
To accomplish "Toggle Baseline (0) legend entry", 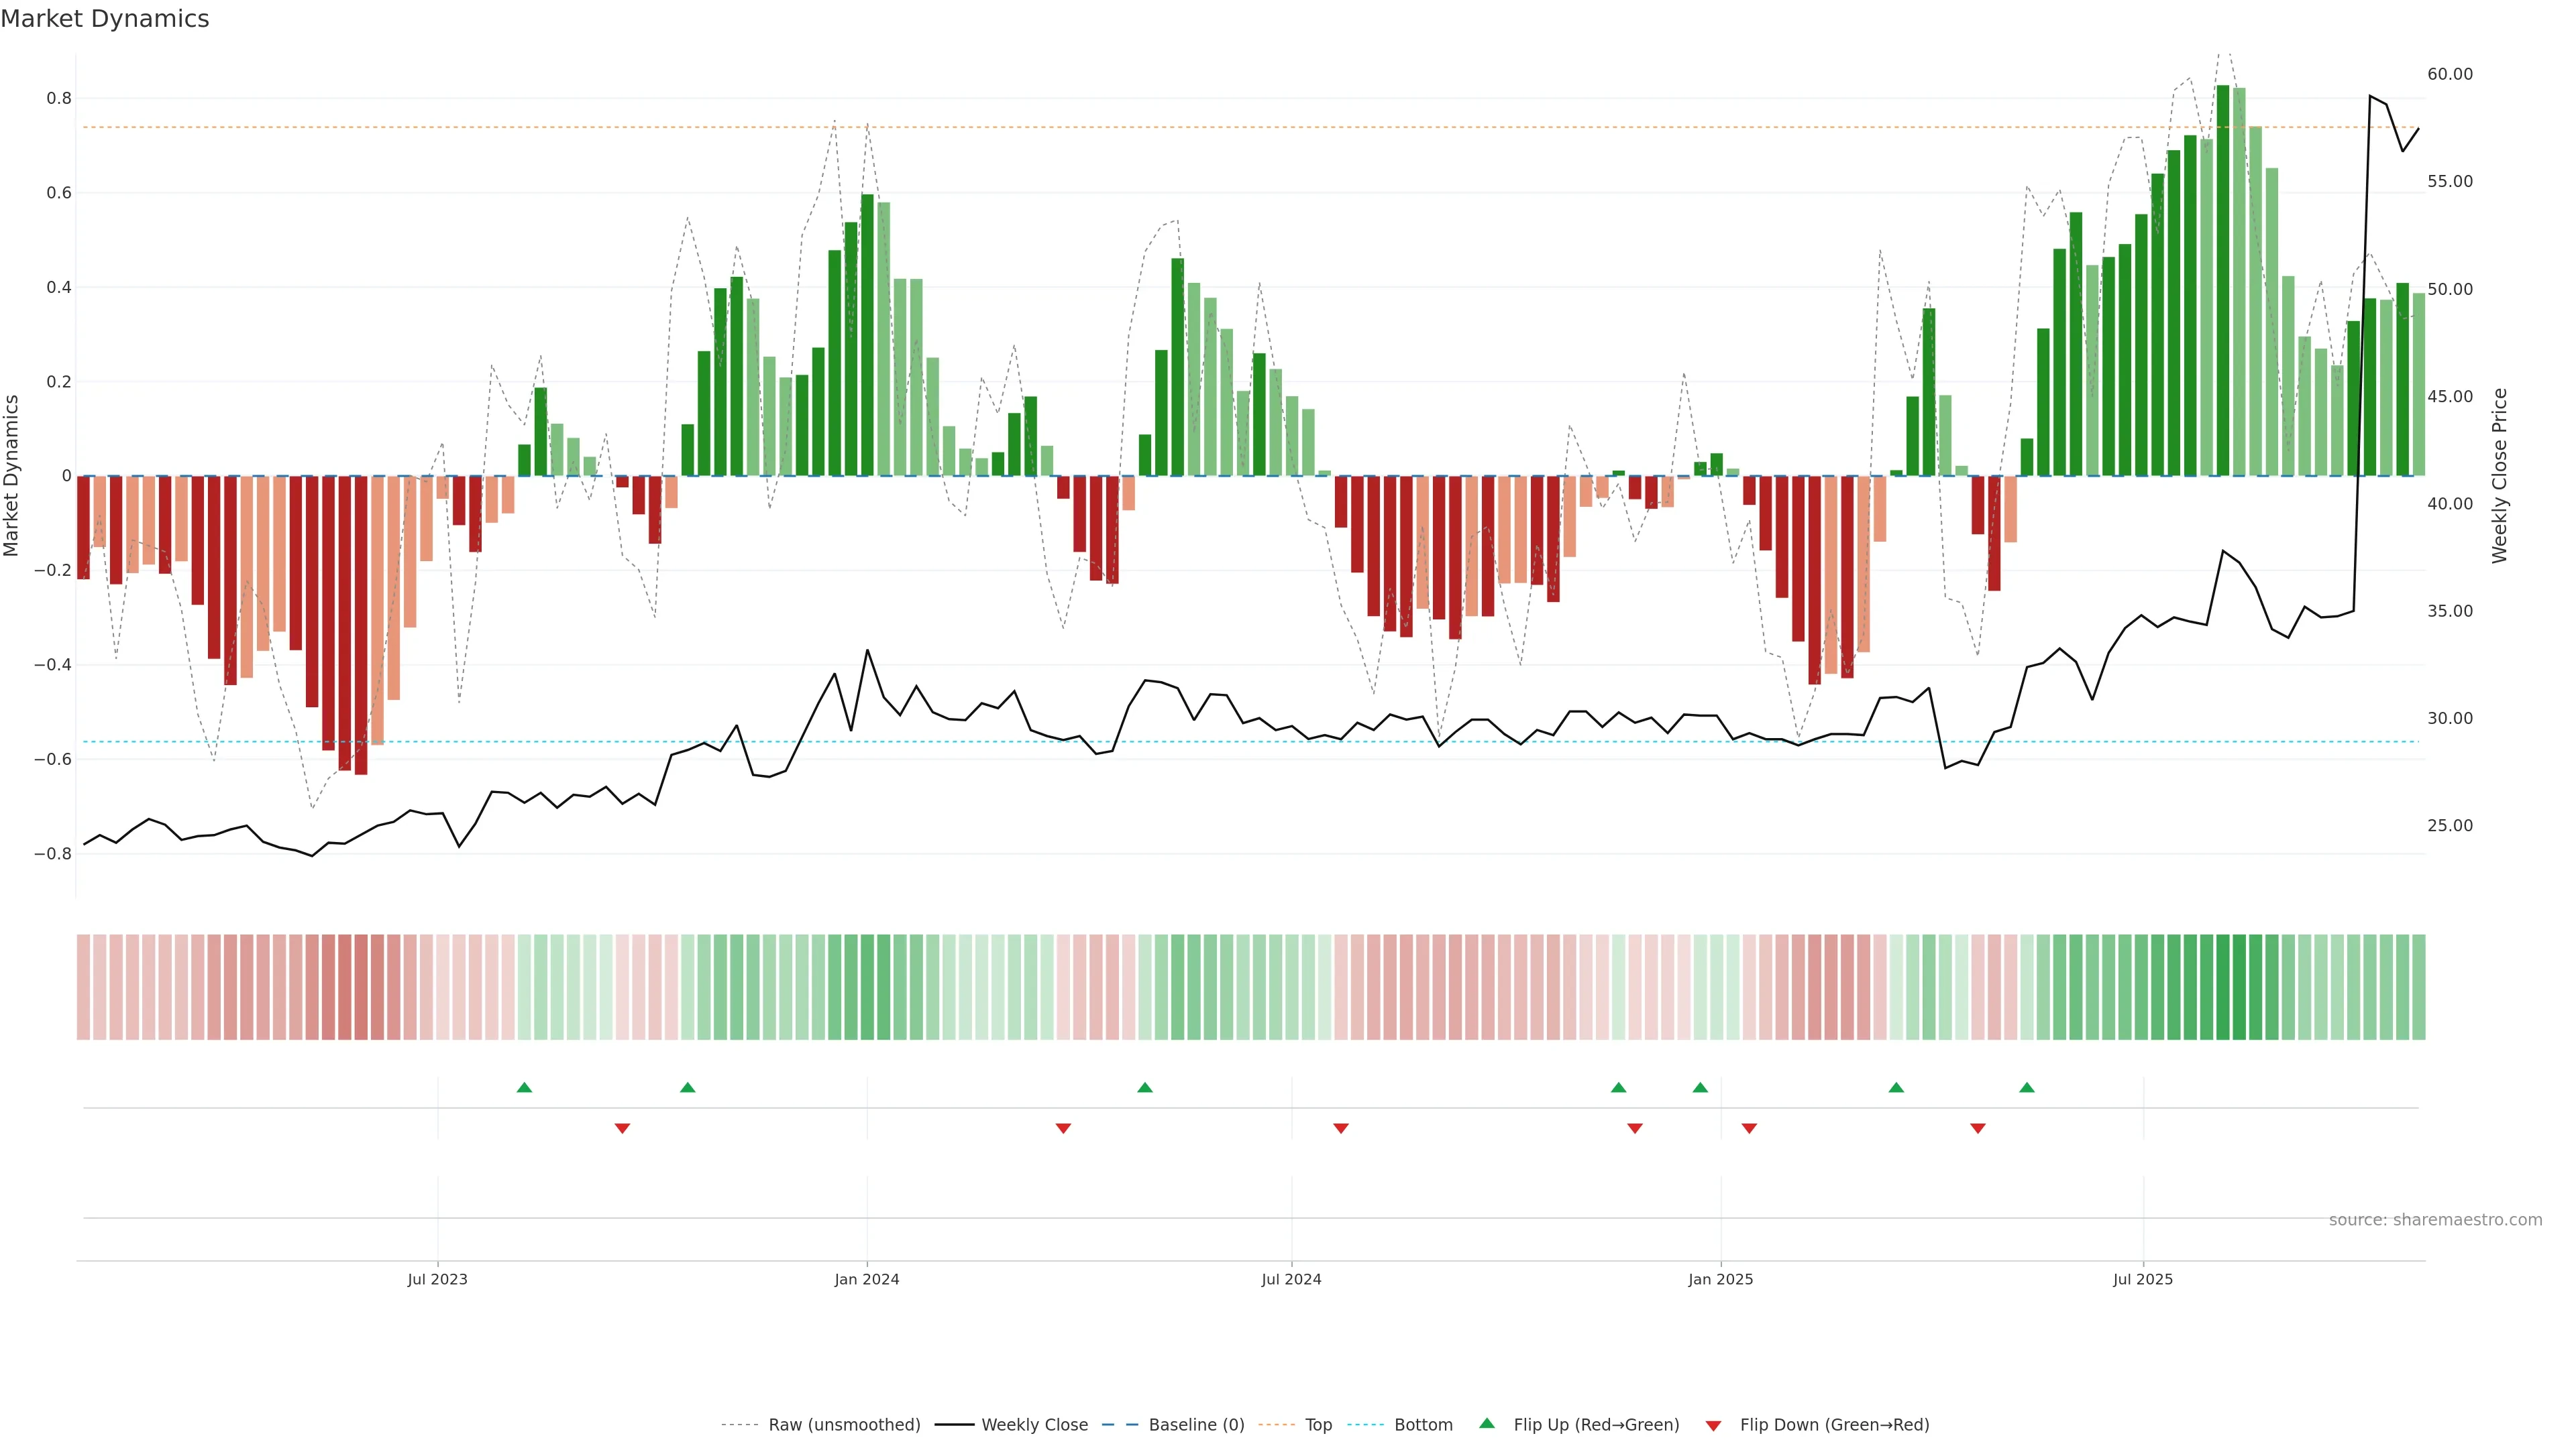I will [1196, 1425].
